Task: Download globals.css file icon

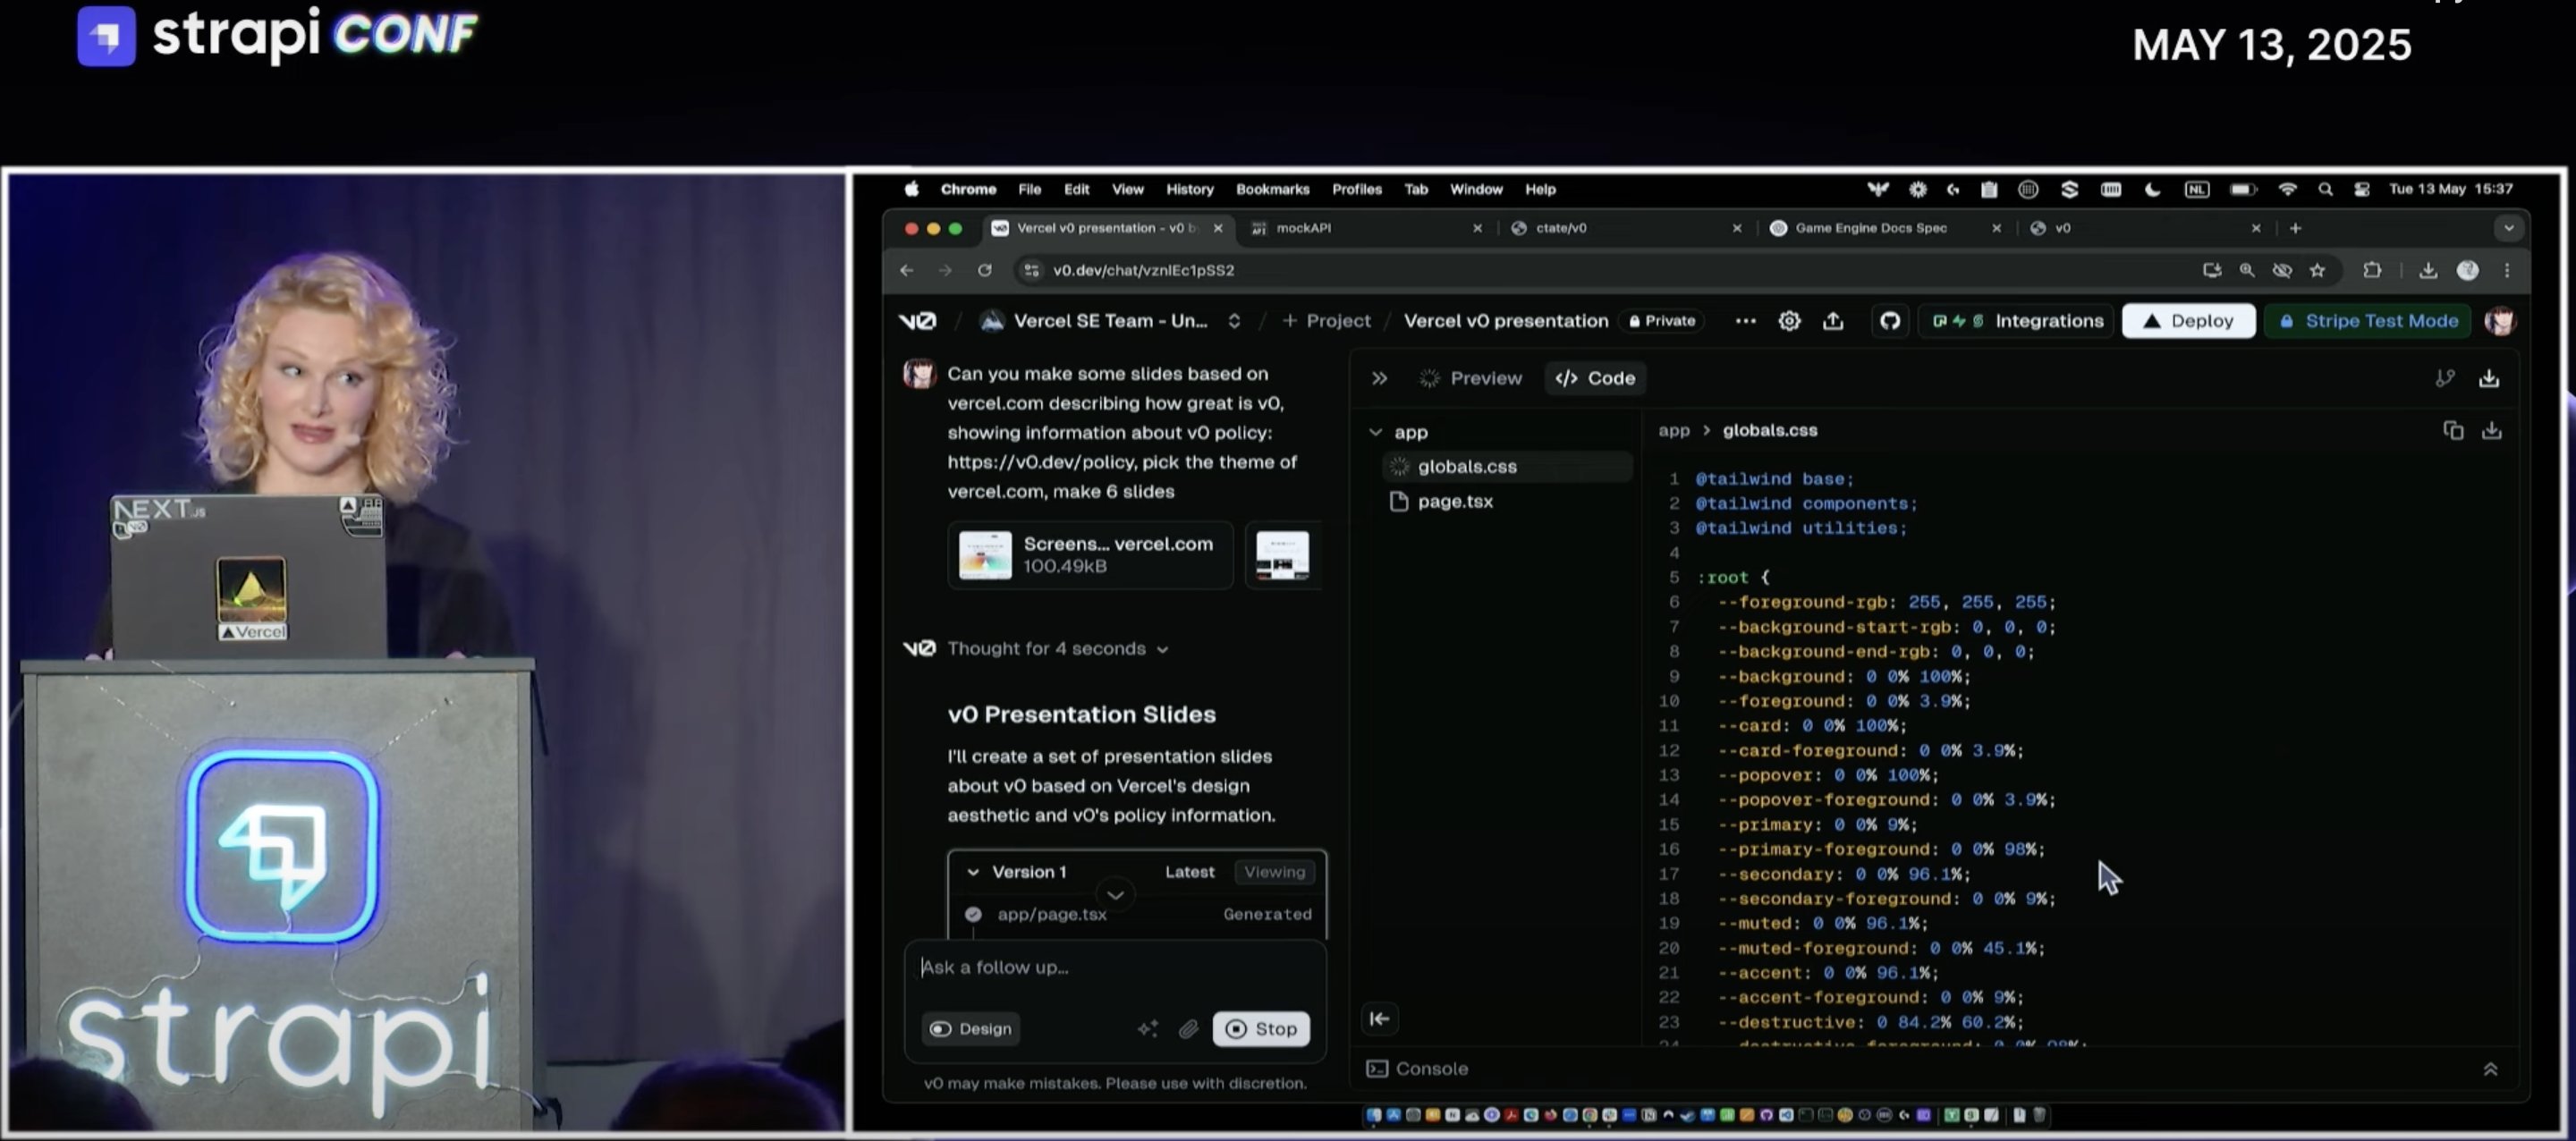Action: tap(2492, 430)
